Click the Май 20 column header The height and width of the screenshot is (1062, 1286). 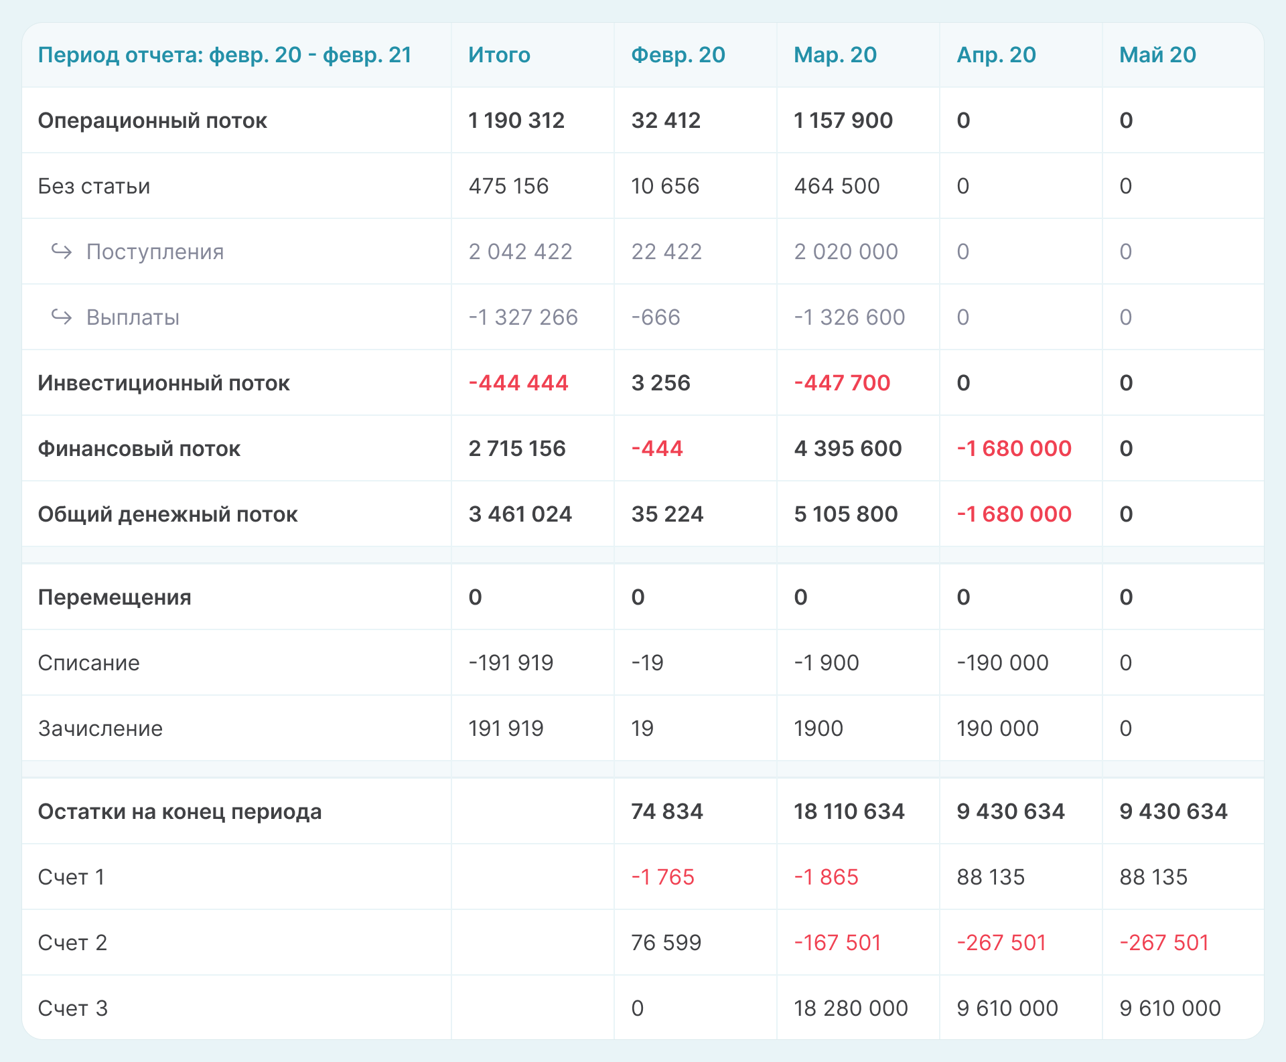(1157, 55)
